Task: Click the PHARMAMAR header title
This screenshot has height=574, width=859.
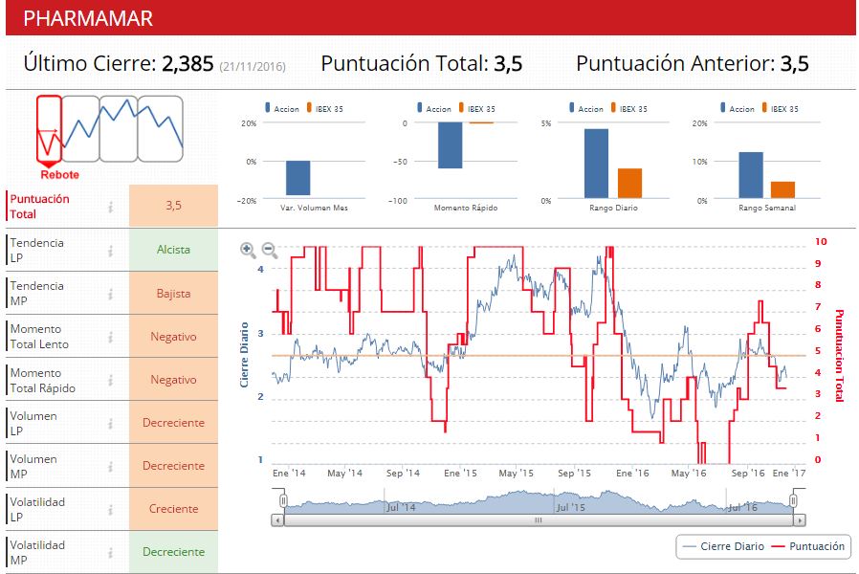Action: pos(88,18)
